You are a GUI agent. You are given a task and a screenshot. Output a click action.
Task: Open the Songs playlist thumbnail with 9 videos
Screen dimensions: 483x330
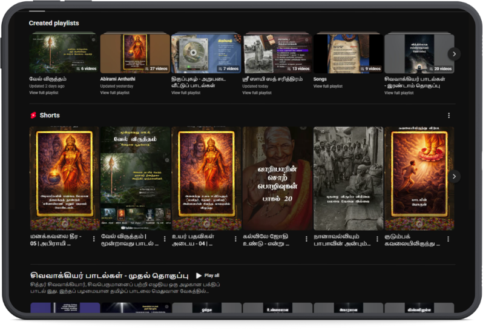tap(347, 53)
